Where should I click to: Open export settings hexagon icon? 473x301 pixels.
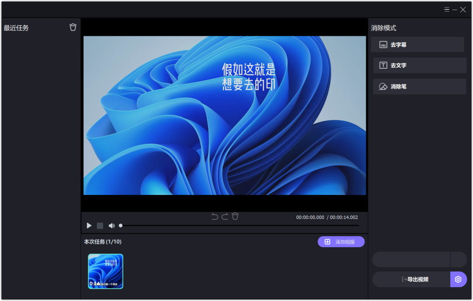458,280
